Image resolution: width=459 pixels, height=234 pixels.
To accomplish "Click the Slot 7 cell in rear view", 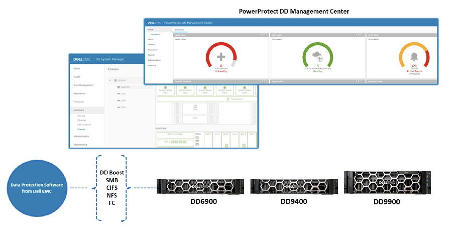I will (x=208, y=140).
